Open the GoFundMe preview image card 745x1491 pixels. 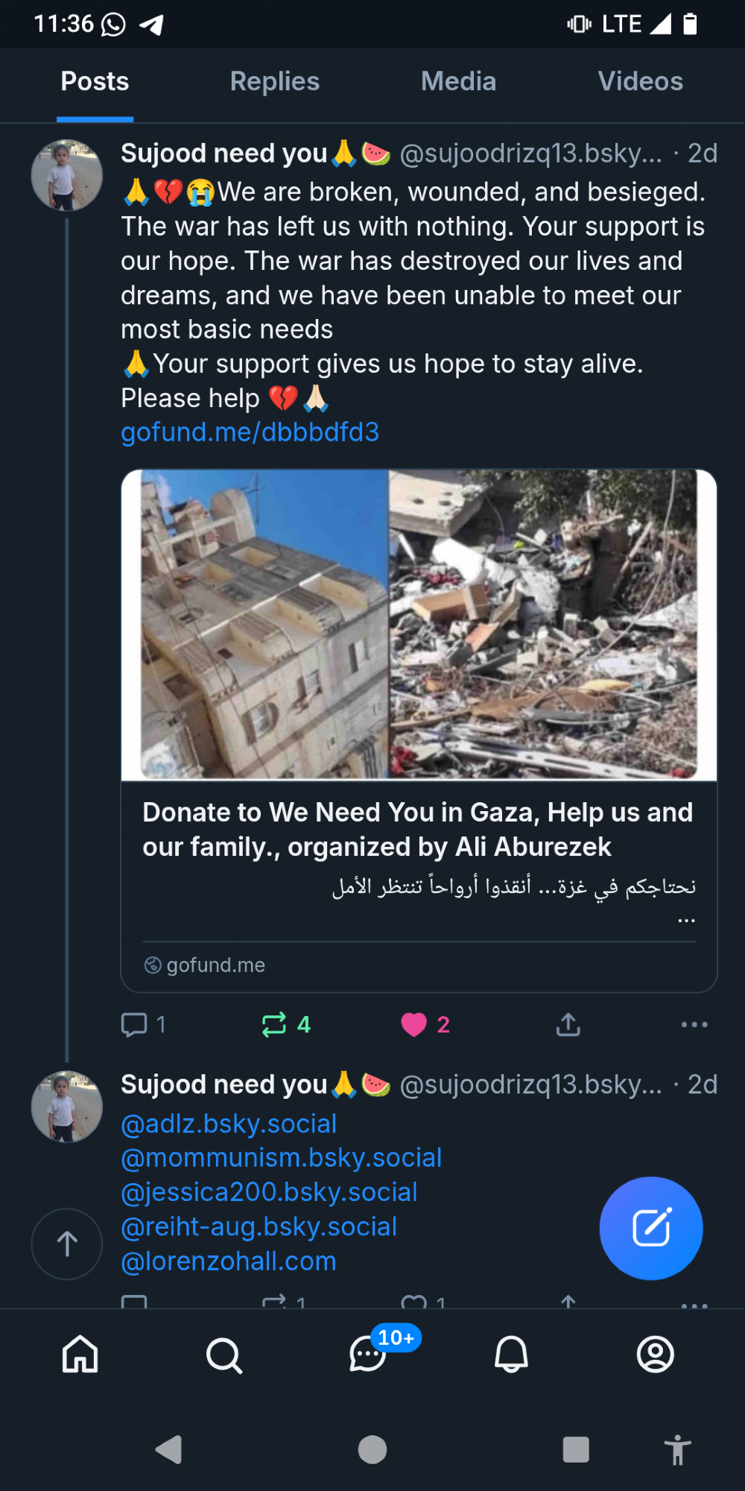(419, 625)
